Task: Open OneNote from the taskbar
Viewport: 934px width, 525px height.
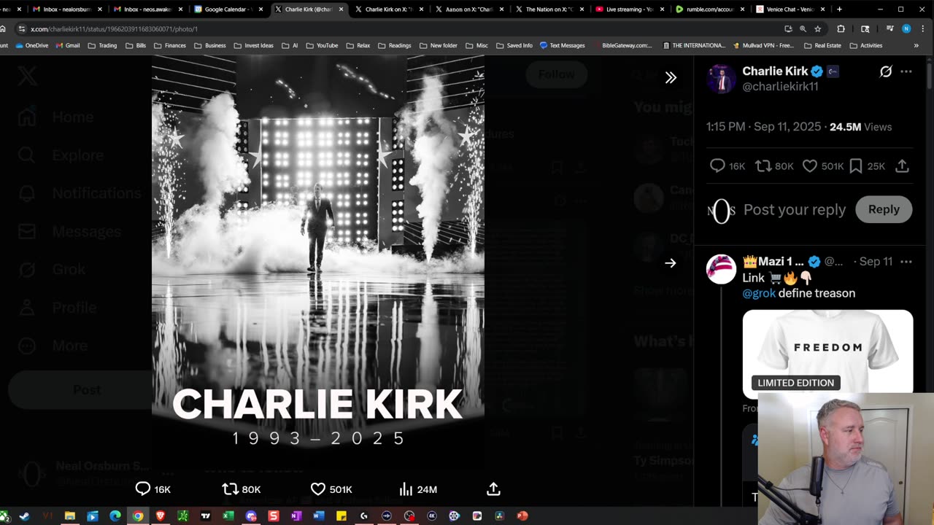Action: click(x=296, y=516)
